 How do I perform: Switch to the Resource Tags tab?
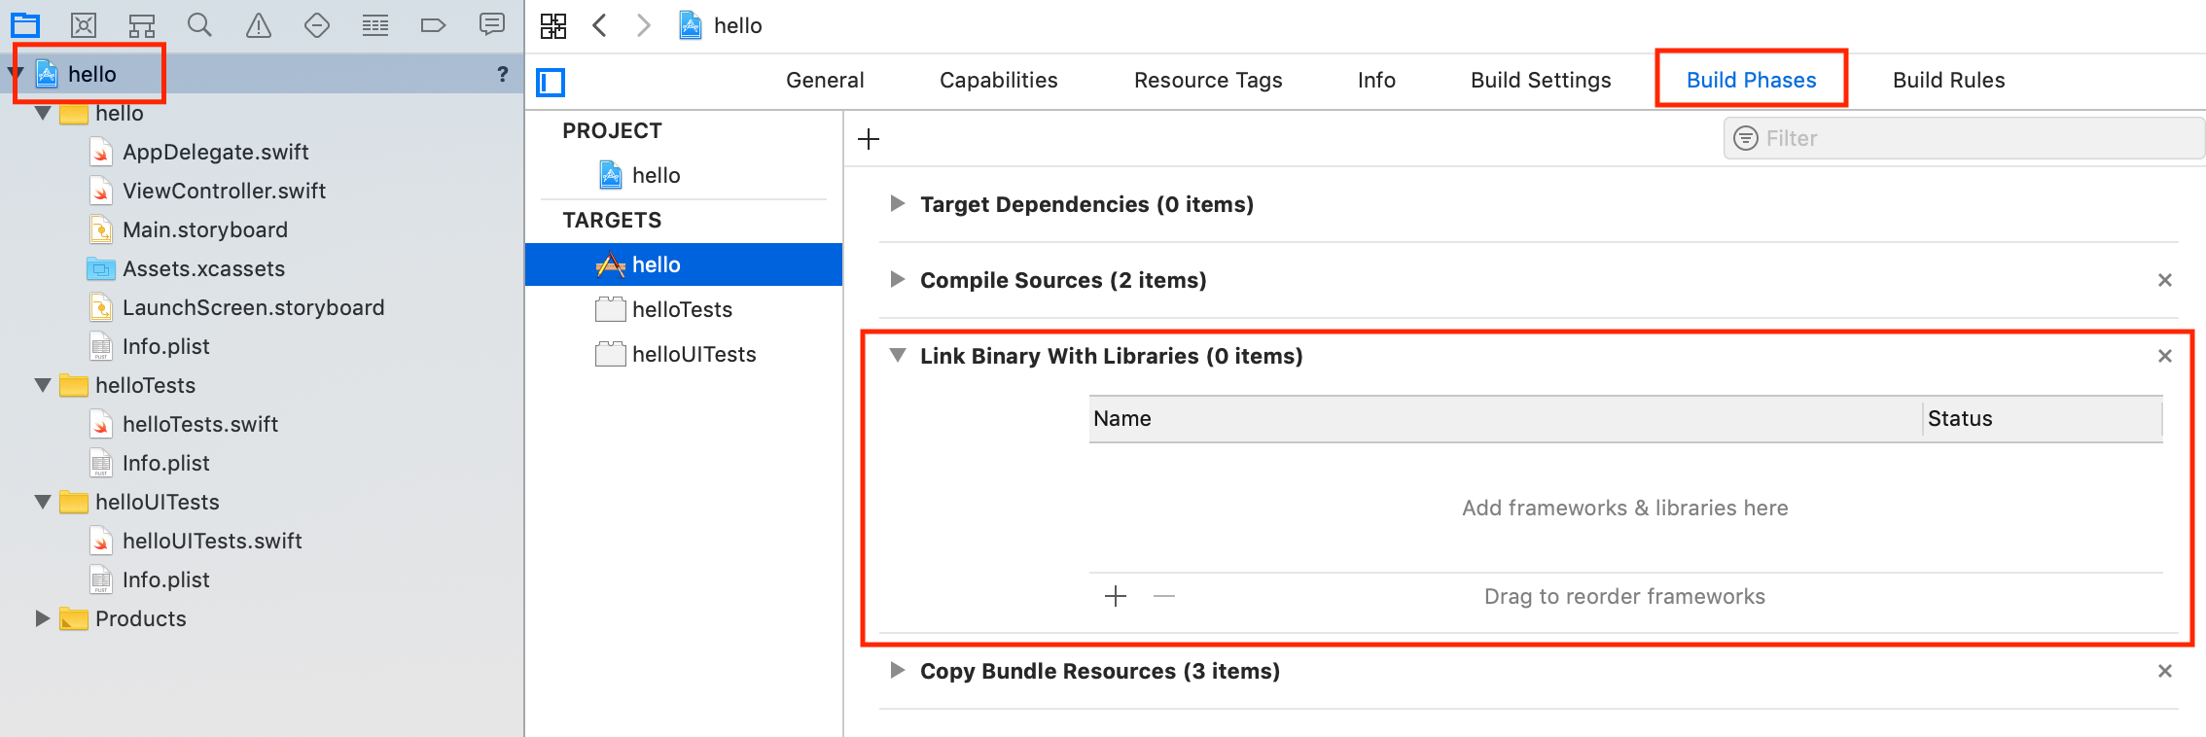click(1208, 80)
